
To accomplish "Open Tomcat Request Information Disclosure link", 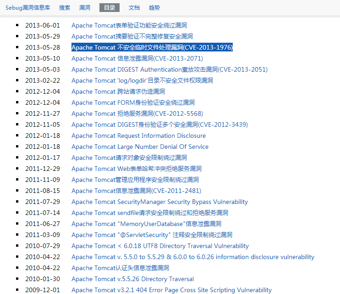I will pyautogui.click(x=138, y=136).
